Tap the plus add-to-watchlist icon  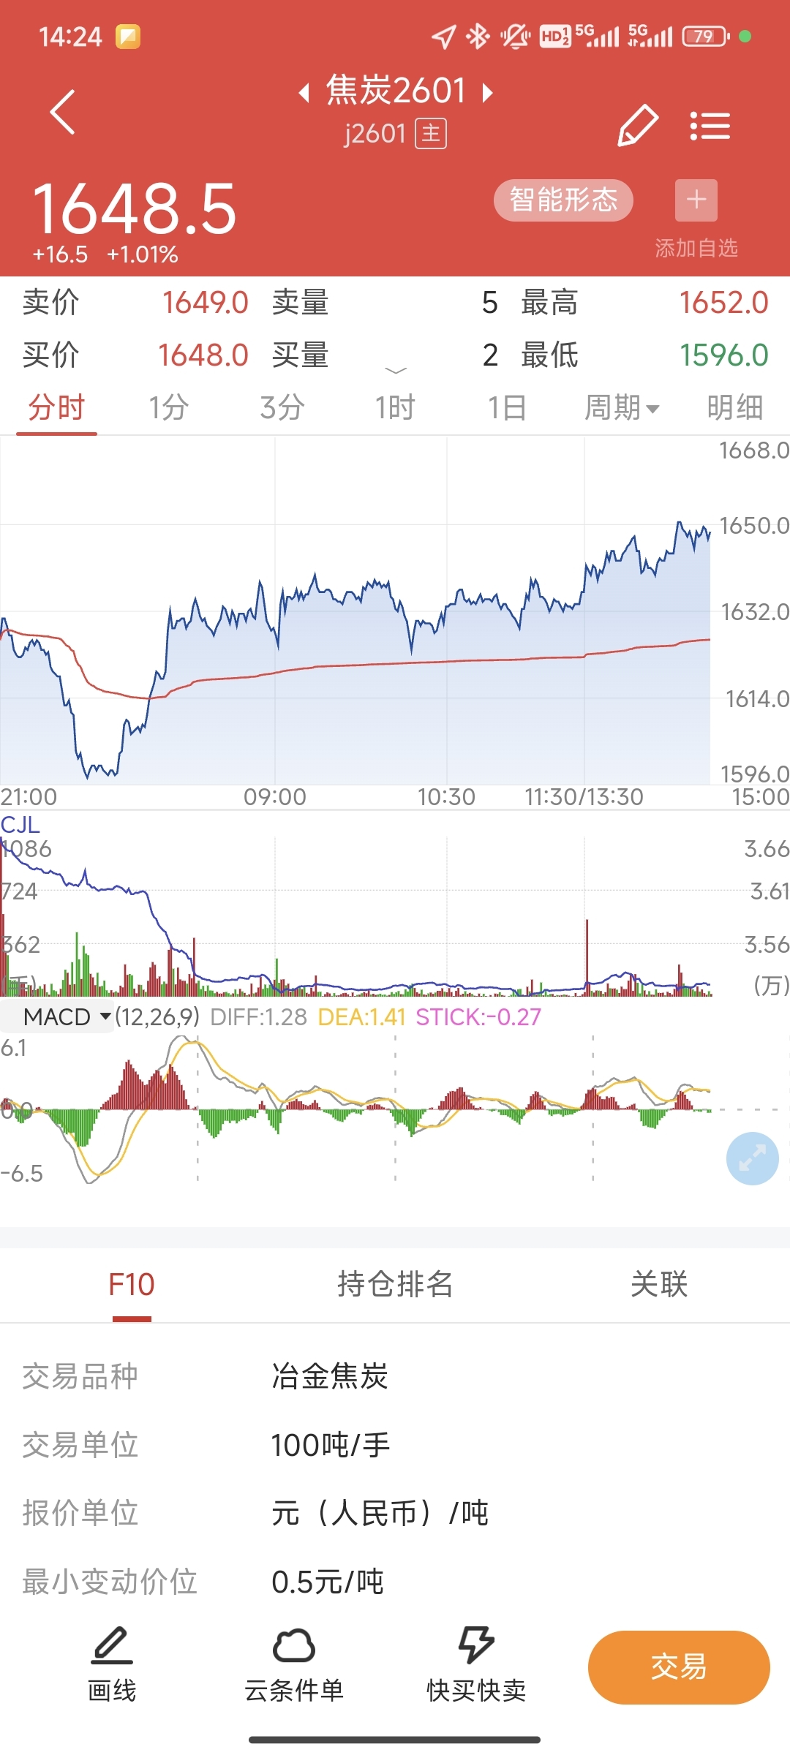pos(696,200)
